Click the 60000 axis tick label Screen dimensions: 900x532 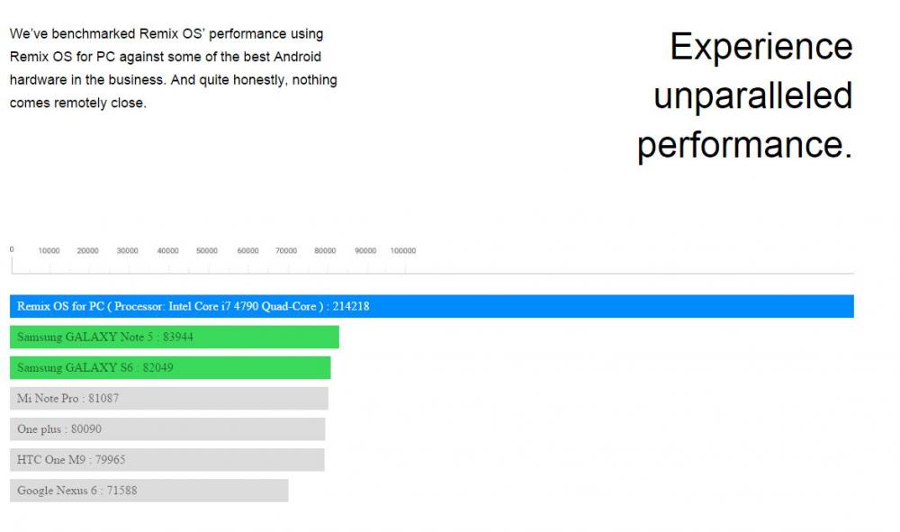(x=248, y=251)
